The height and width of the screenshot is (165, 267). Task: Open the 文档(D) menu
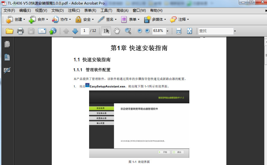pos(57,11)
